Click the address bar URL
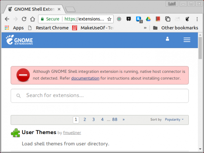The height and width of the screenshot is (153, 204). coord(84,19)
